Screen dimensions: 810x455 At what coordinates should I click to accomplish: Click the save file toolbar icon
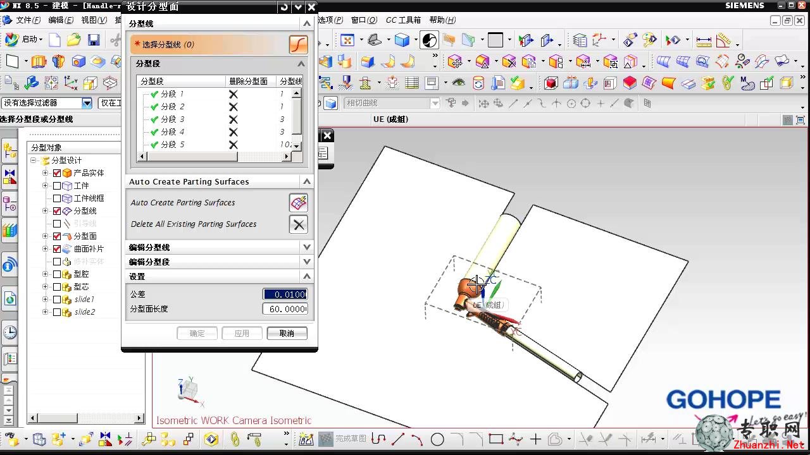94,40
